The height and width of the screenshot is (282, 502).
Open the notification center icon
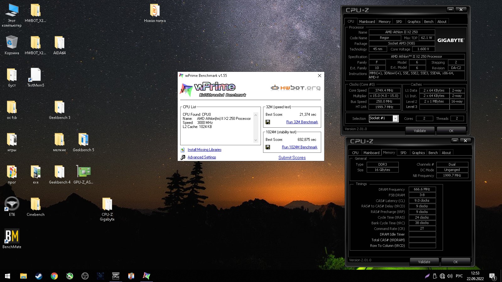pyautogui.click(x=492, y=276)
